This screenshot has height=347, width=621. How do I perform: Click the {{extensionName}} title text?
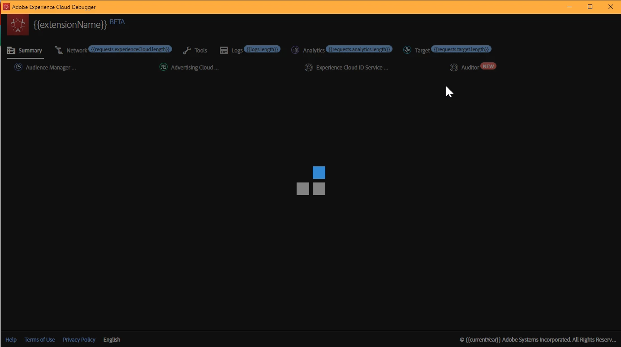point(70,25)
